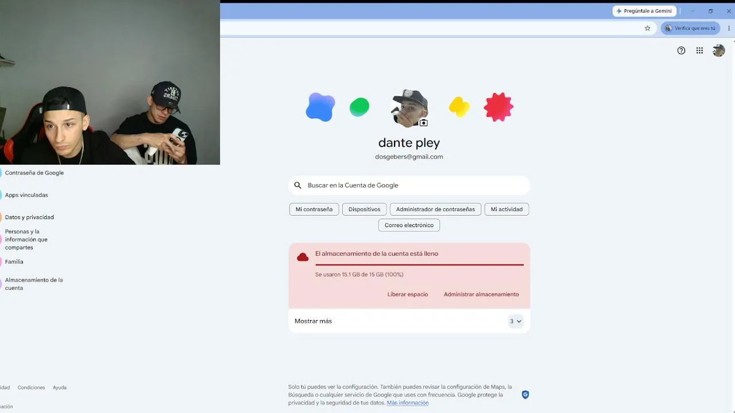Go to Apps vinculadas
The width and height of the screenshot is (735, 413).
point(26,195)
